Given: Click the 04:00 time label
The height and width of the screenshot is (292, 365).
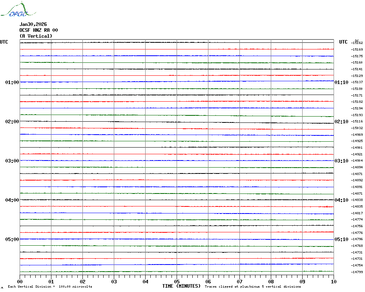Looking at the screenshot, I should coord(12,200).
